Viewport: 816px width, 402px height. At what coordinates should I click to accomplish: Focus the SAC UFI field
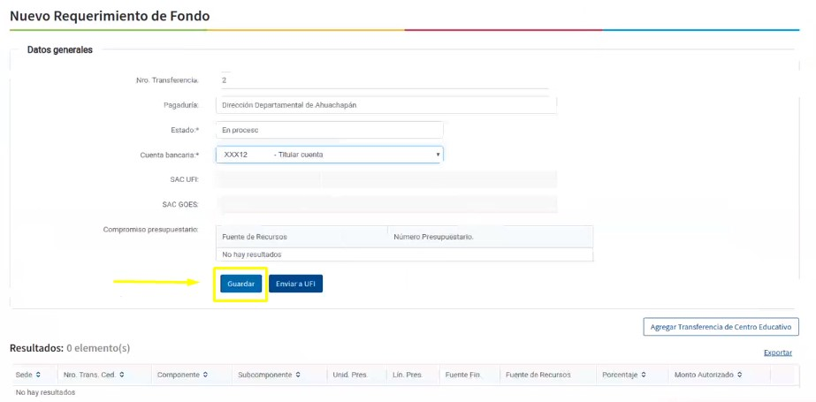click(385, 179)
